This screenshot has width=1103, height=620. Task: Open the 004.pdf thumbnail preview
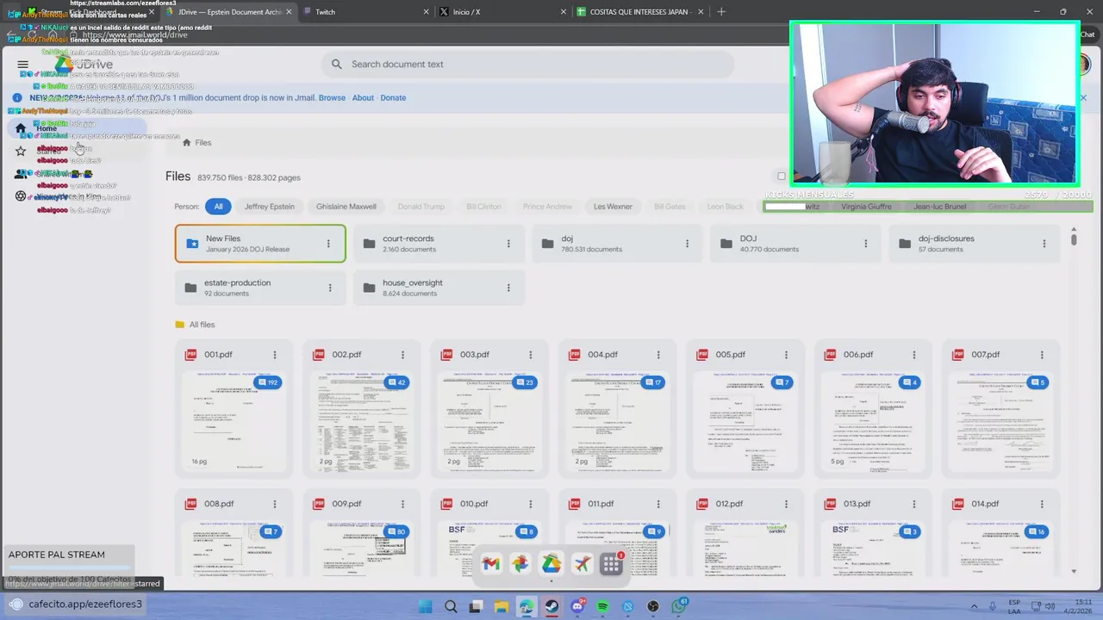pyautogui.click(x=616, y=422)
